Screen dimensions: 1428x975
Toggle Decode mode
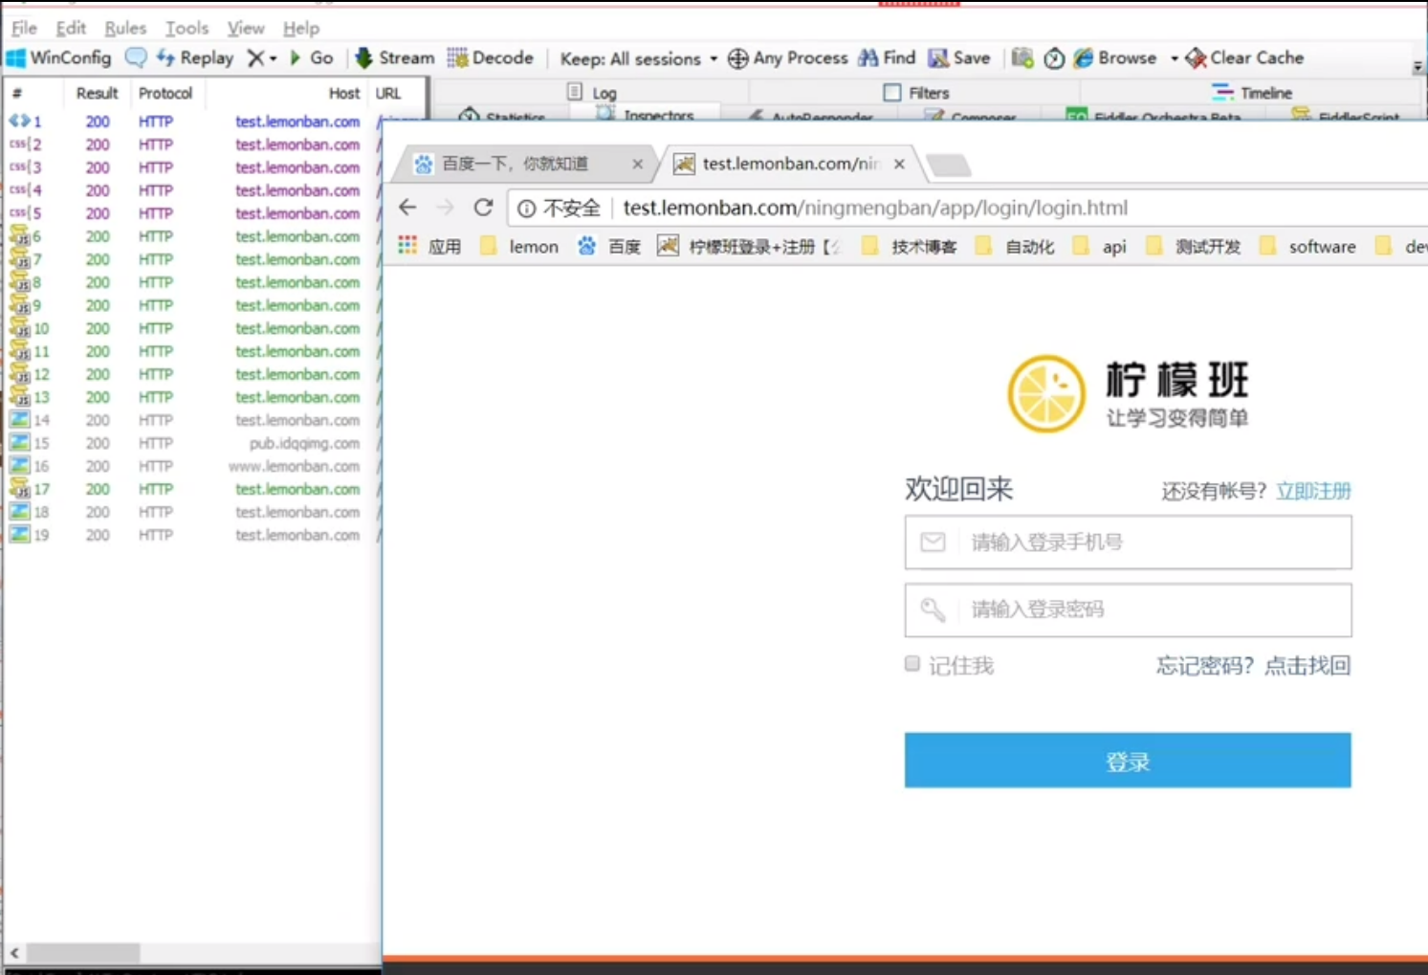tap(490, 57)
